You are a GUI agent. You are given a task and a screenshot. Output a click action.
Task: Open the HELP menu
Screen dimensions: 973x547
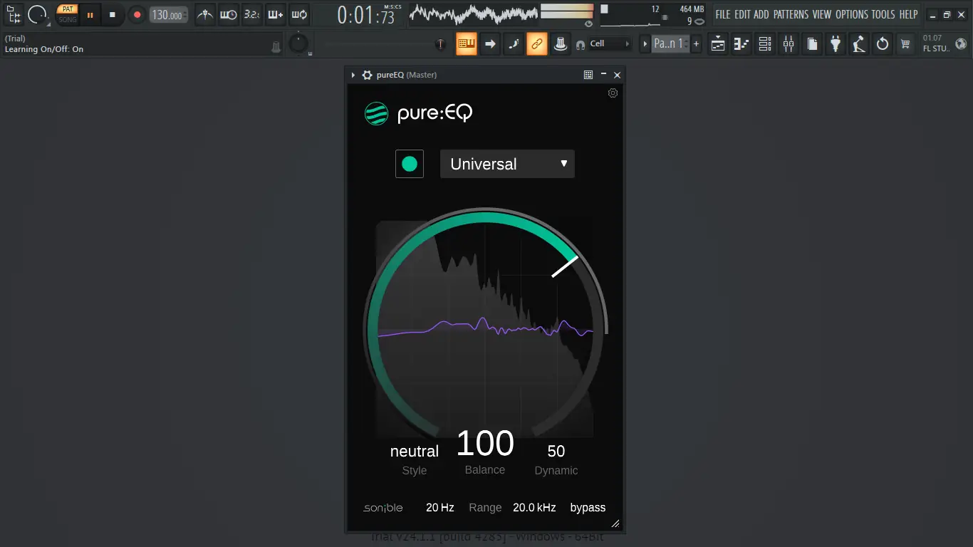[x=908, y=14]
